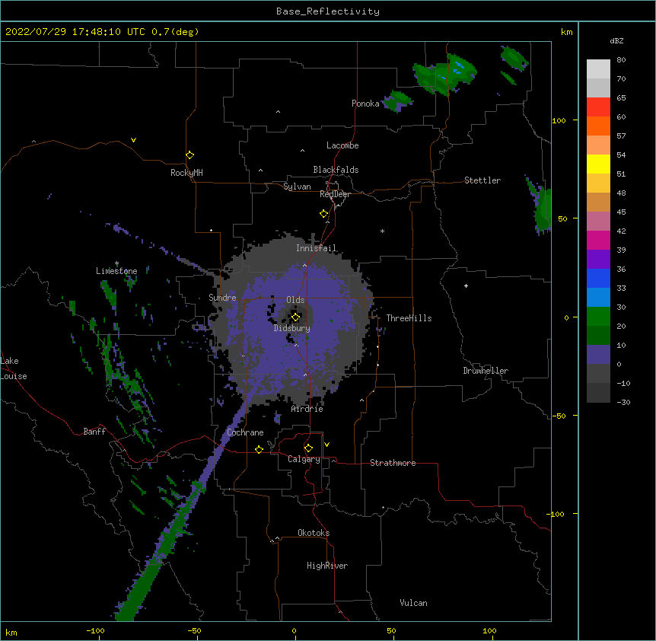Click the km unit label at bottom left

coord(11,632)
